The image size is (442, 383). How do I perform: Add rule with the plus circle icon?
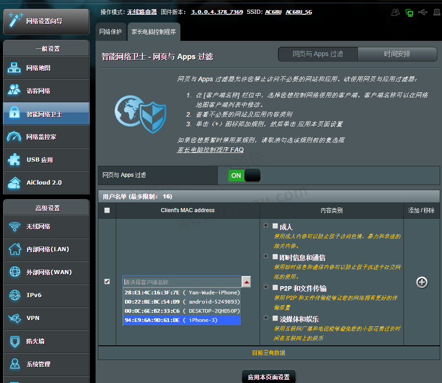[x=422, y=282]
